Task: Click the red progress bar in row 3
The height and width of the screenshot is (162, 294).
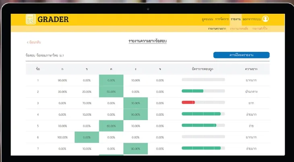Action: [x=188, y=102]
